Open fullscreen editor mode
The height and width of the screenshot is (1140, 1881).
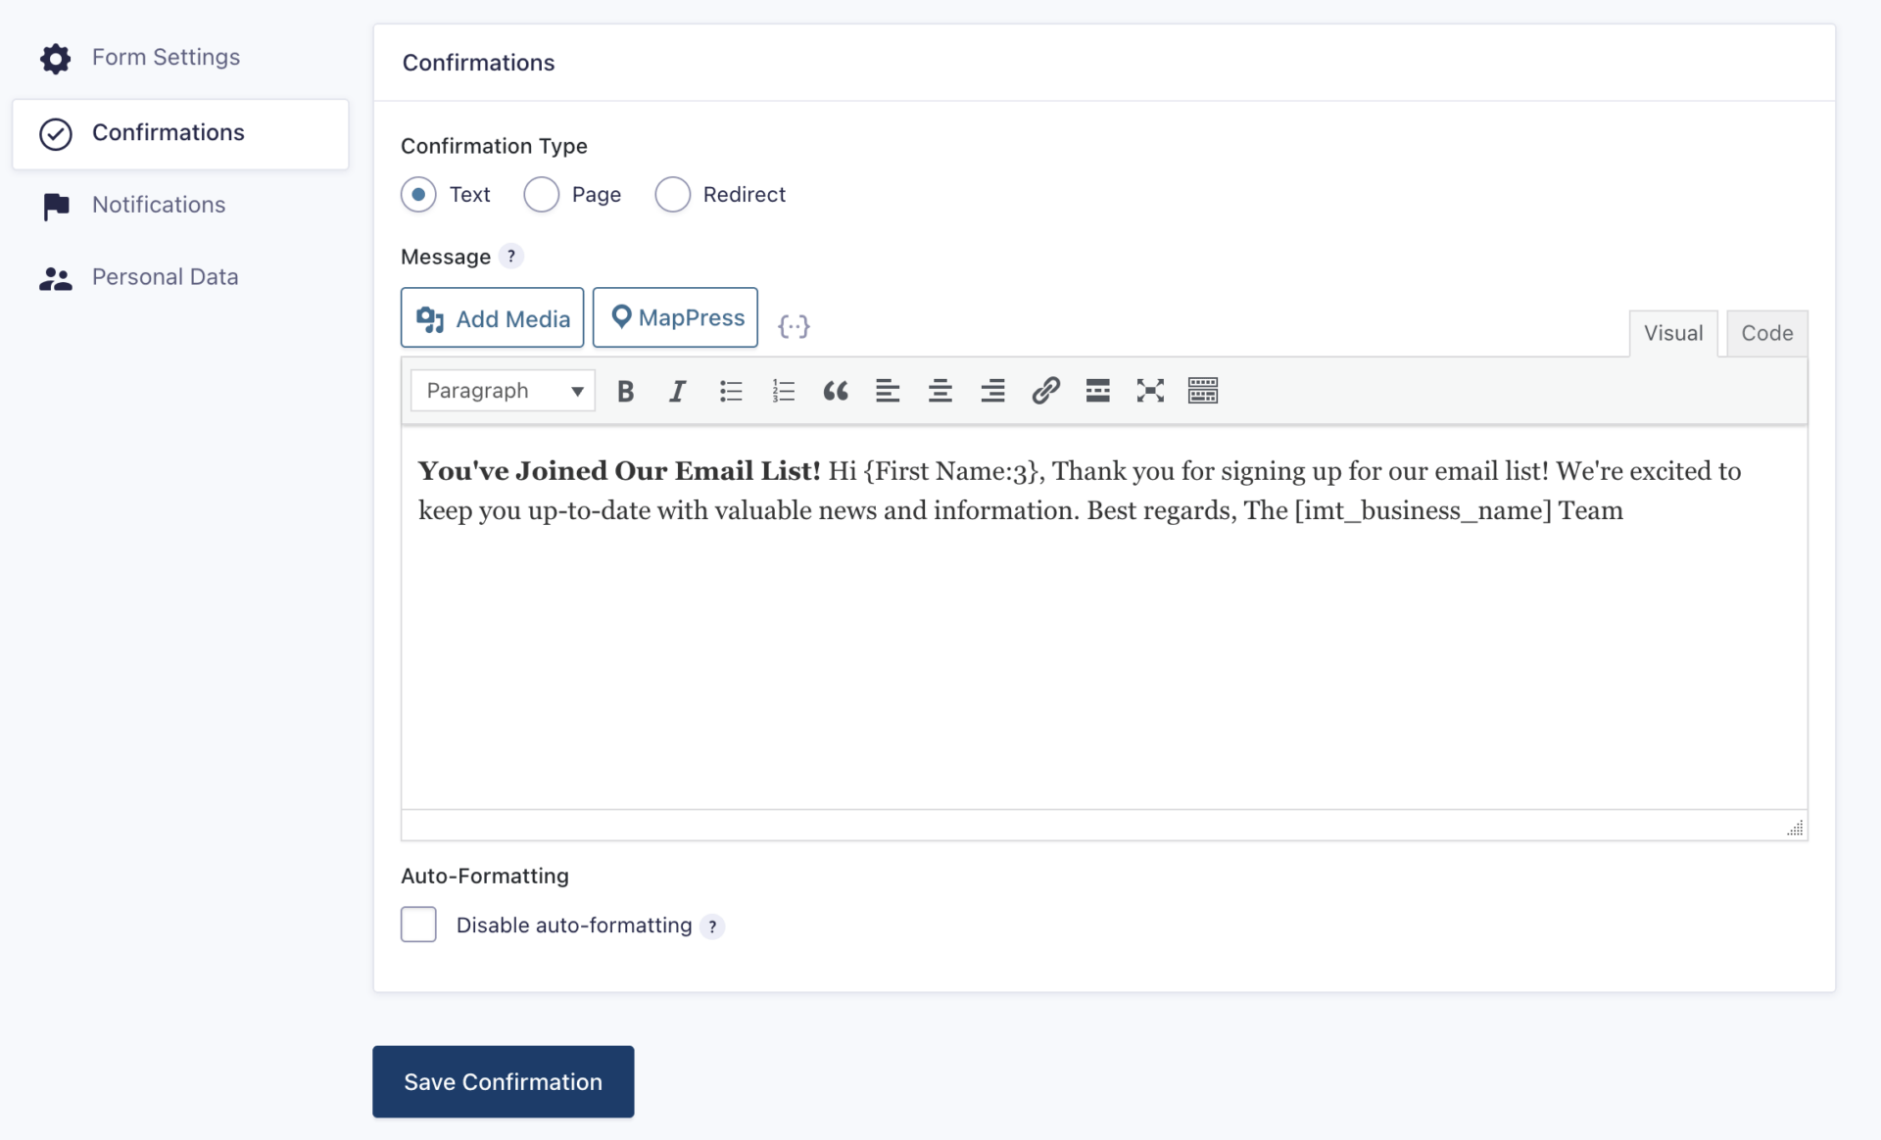(1150, 392)
